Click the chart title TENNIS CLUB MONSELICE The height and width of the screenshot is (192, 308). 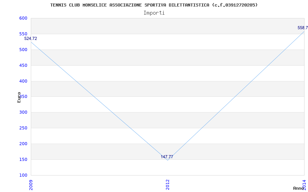(x=154, y=5)
